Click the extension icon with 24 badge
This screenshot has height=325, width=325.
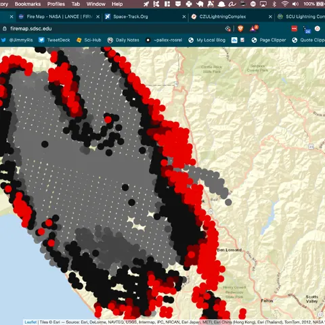click(307, 30)
